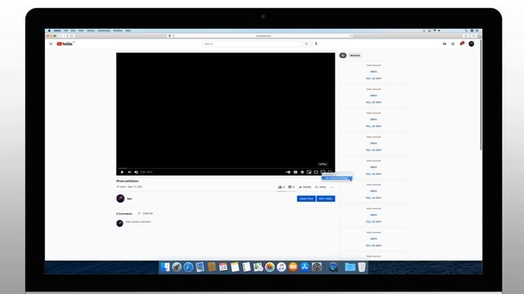Open the Create video camera icon

coord(445,43)
